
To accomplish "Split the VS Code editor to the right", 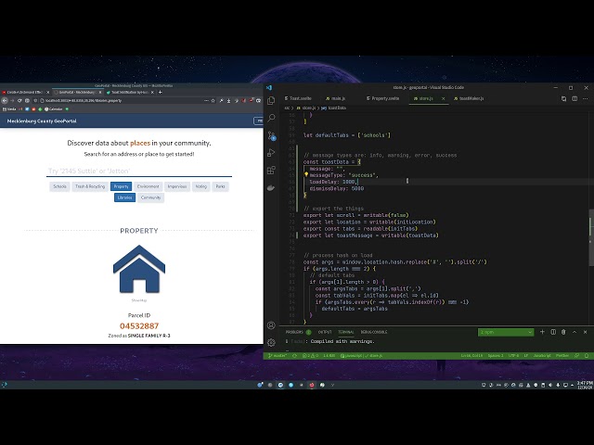I will (575, 98).
